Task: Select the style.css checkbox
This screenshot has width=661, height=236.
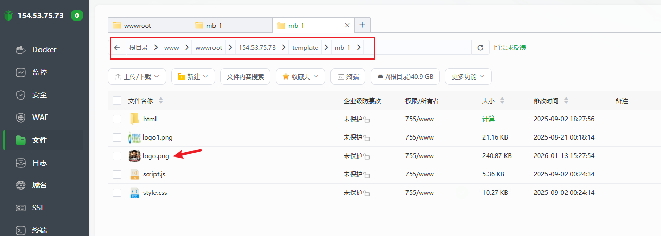Action: [x=117, y=193]
